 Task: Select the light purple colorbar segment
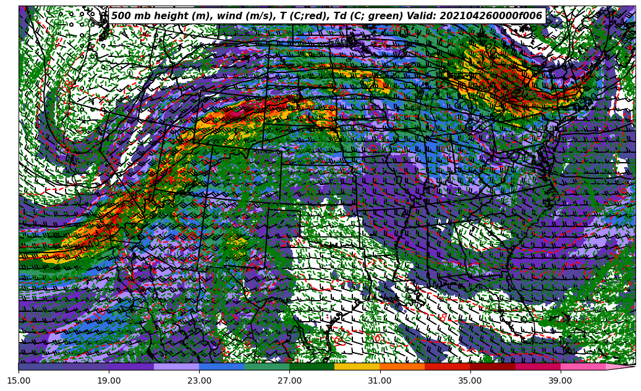pos(176,367)
